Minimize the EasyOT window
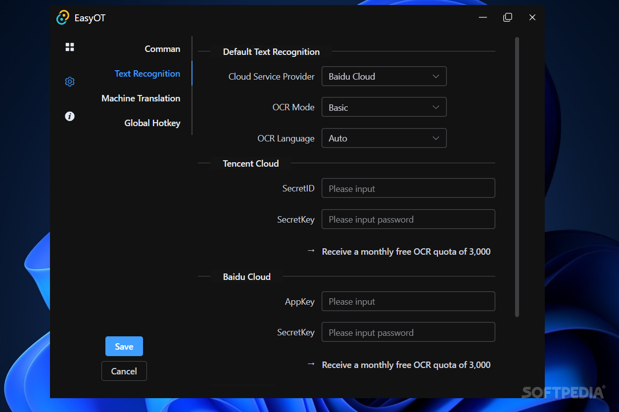Viewport: 619px width, 412px height. tap(483, 17)
